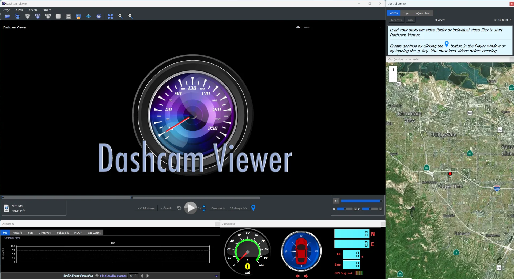
Task: Click the blue geotag pin by the play controls
Action: 253,208
